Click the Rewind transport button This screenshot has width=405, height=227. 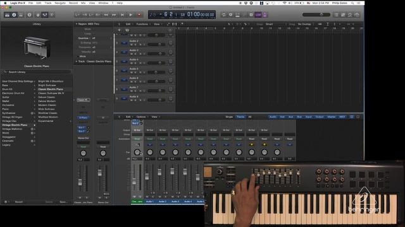point(106,15)
